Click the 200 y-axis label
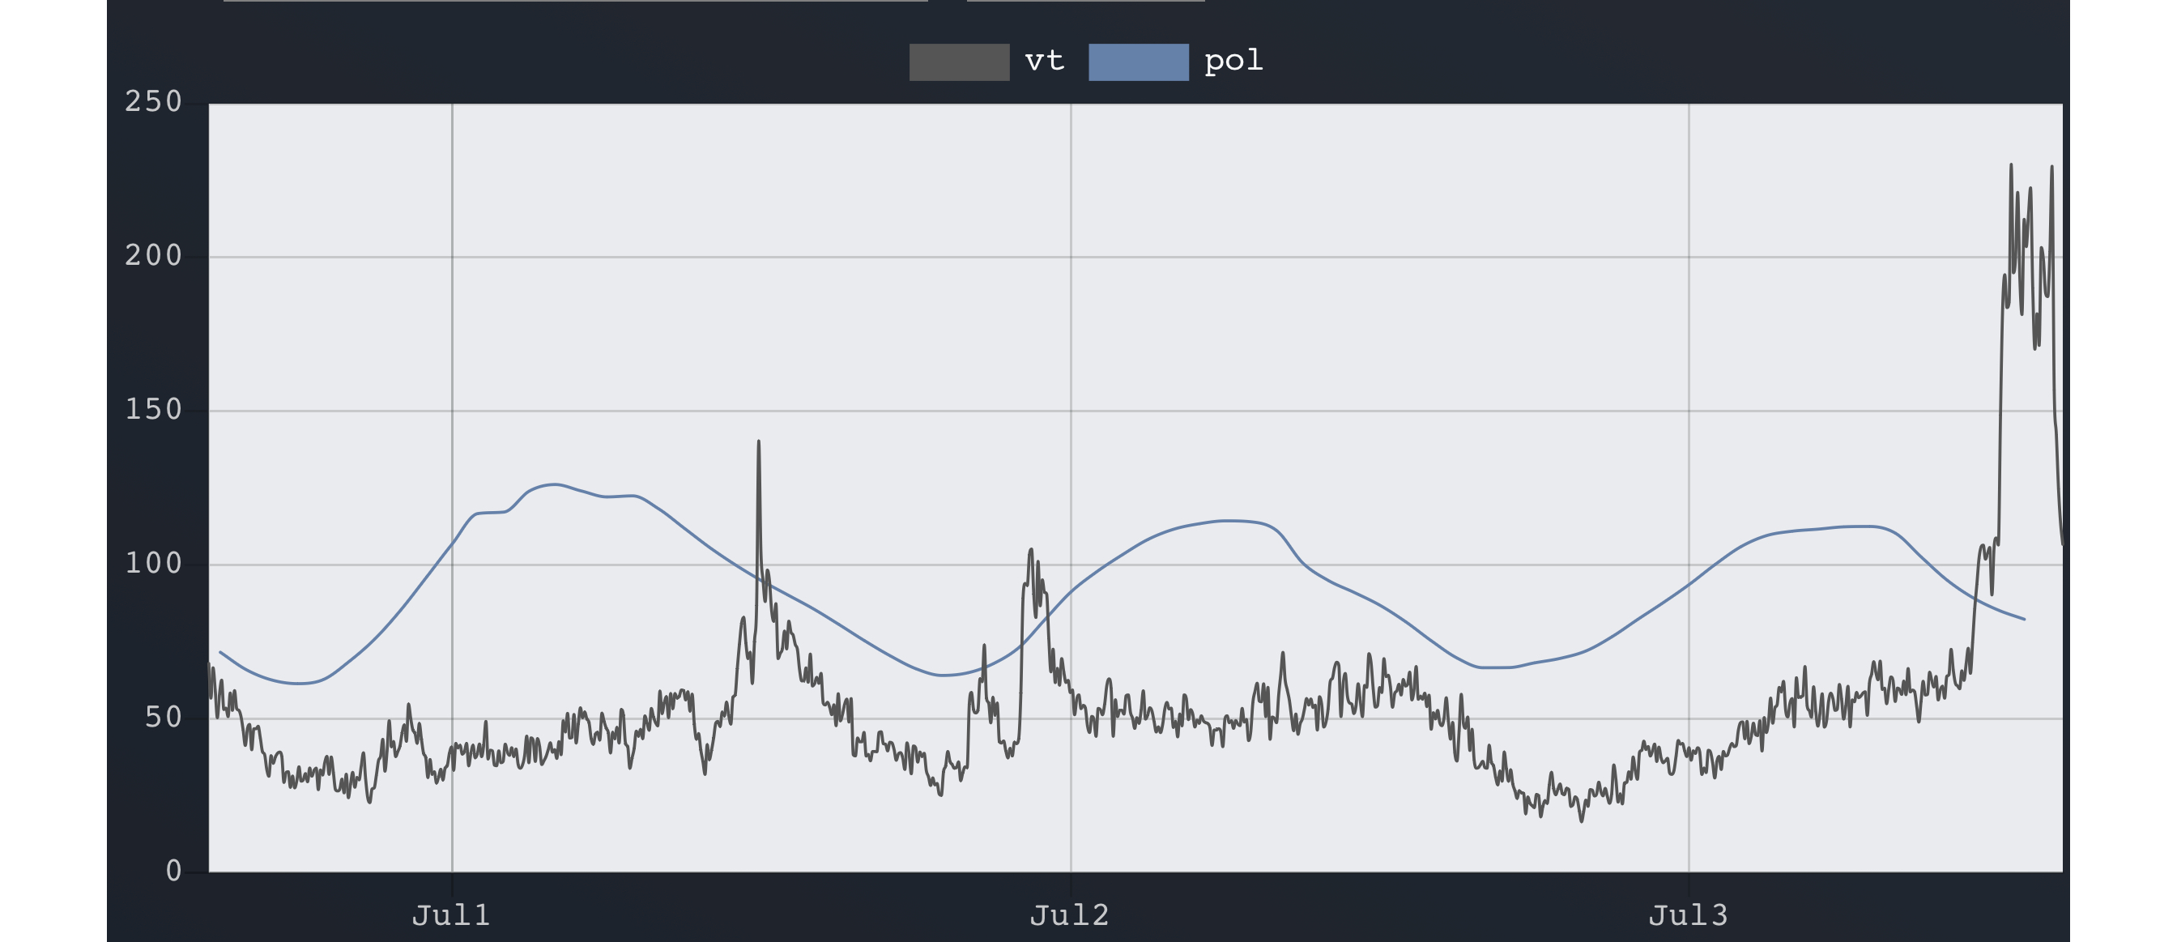2177x942 pixels. pos(153,255)
